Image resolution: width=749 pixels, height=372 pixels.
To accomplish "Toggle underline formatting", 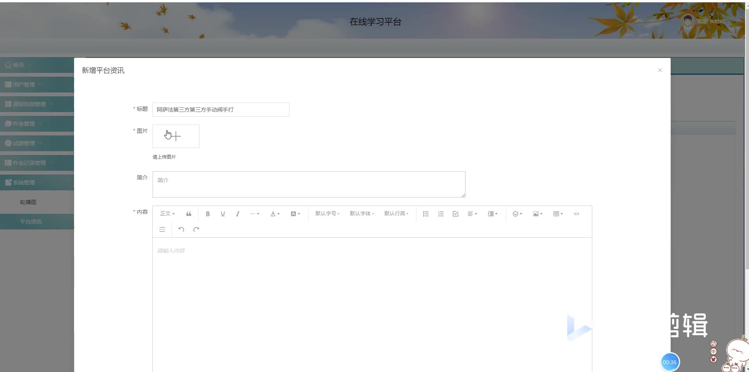I will 223,214.
